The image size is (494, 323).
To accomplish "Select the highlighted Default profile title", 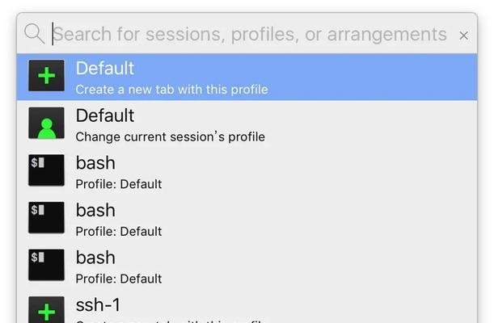I will tap(105, 69).
